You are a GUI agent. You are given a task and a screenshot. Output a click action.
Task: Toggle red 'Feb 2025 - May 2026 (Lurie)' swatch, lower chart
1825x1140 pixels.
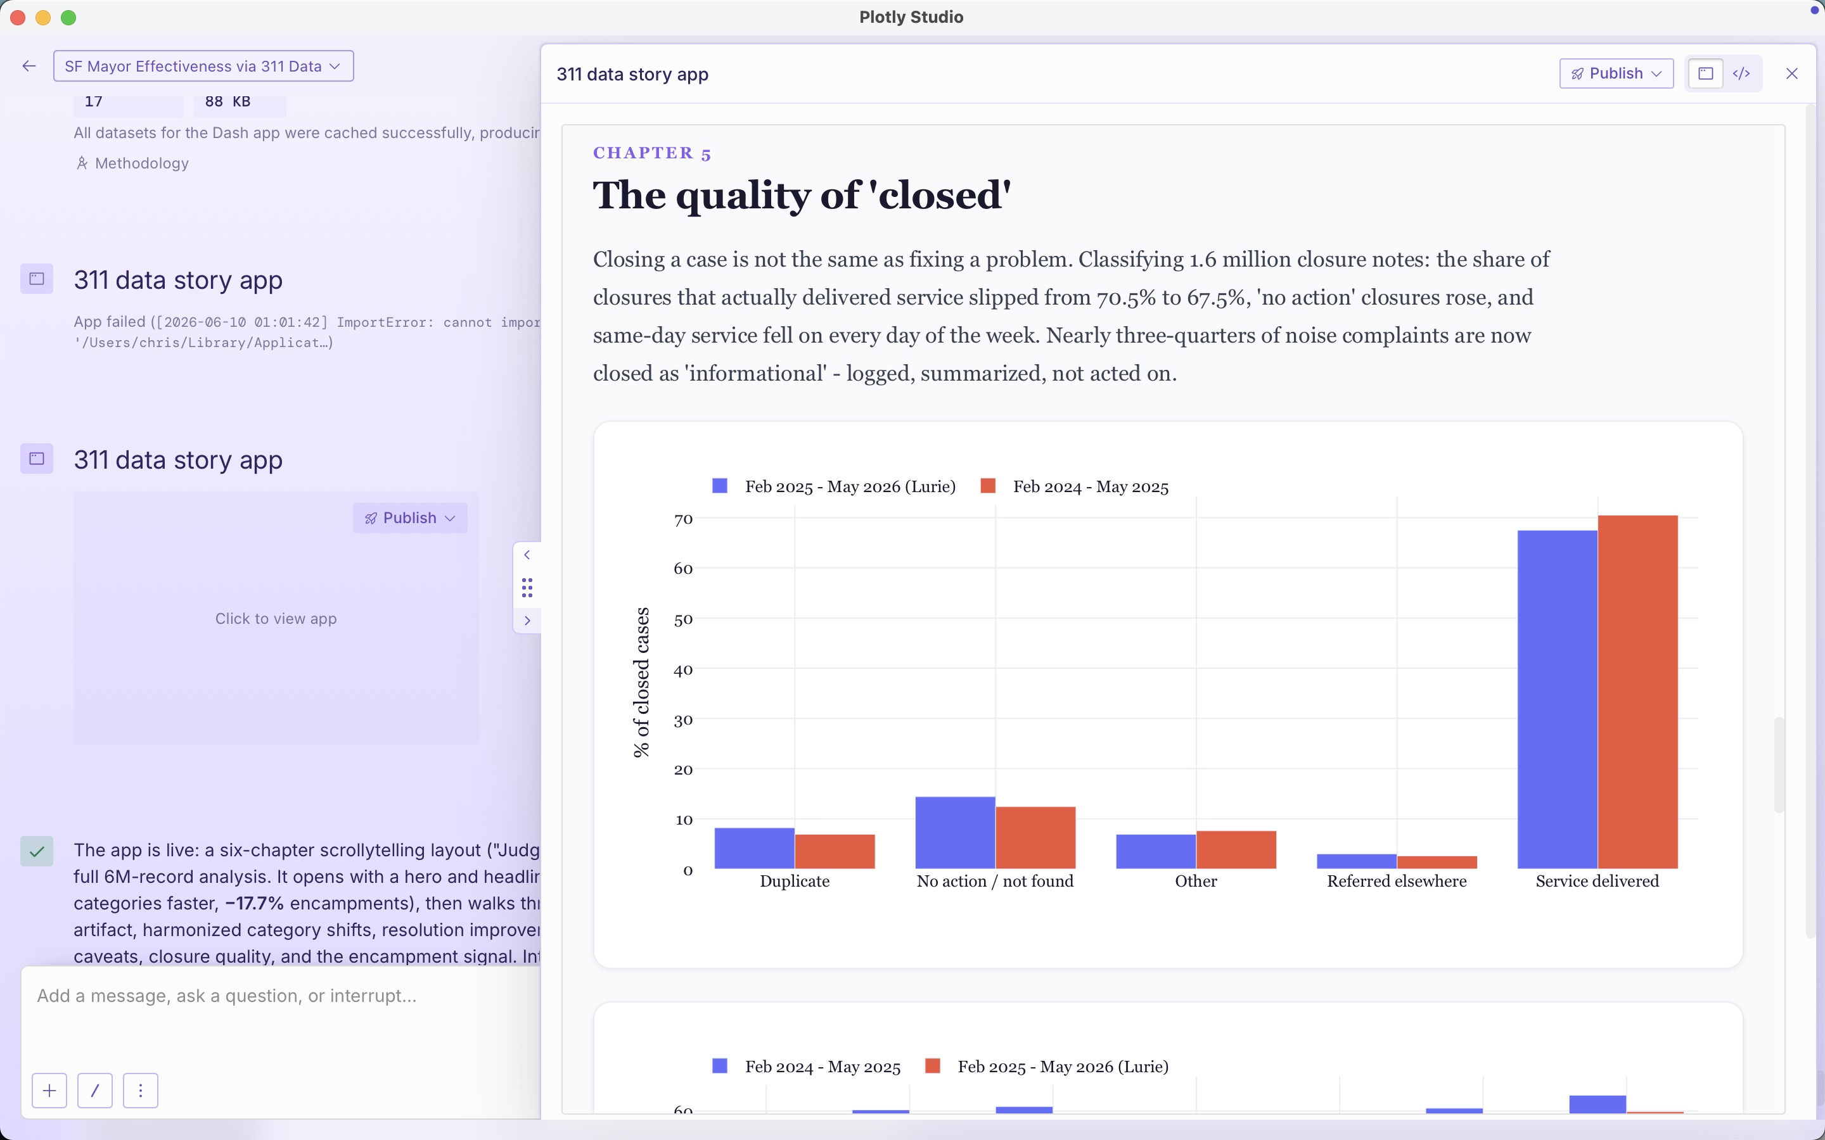pyautogui.click(x=933, y=1066)
